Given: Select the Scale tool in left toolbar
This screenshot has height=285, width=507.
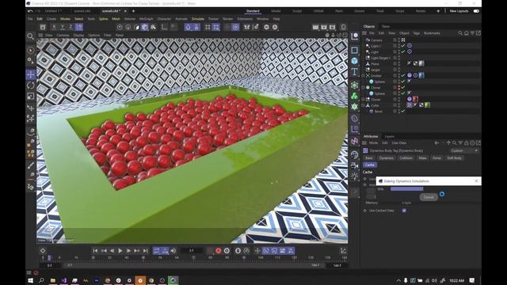Looking at the screenshot, I should pos(31,97).
